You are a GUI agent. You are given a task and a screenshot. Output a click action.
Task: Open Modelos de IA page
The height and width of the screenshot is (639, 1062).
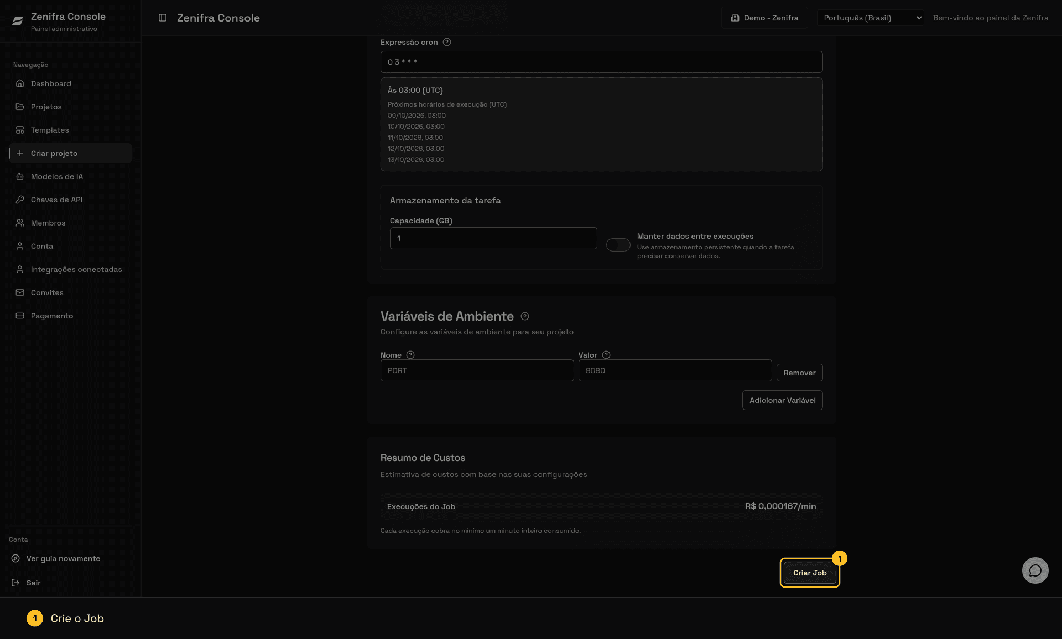71,176
